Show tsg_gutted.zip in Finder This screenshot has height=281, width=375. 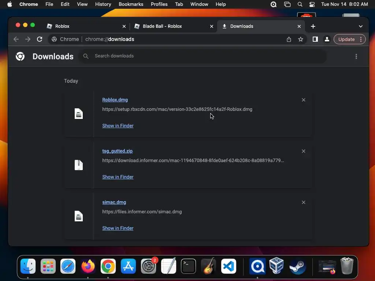coord(118,177)
